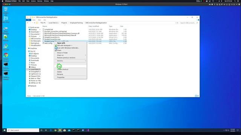Click the File Explorer taskbar icon
This screenshot has width=241, height=135.
tap(60, 130)
